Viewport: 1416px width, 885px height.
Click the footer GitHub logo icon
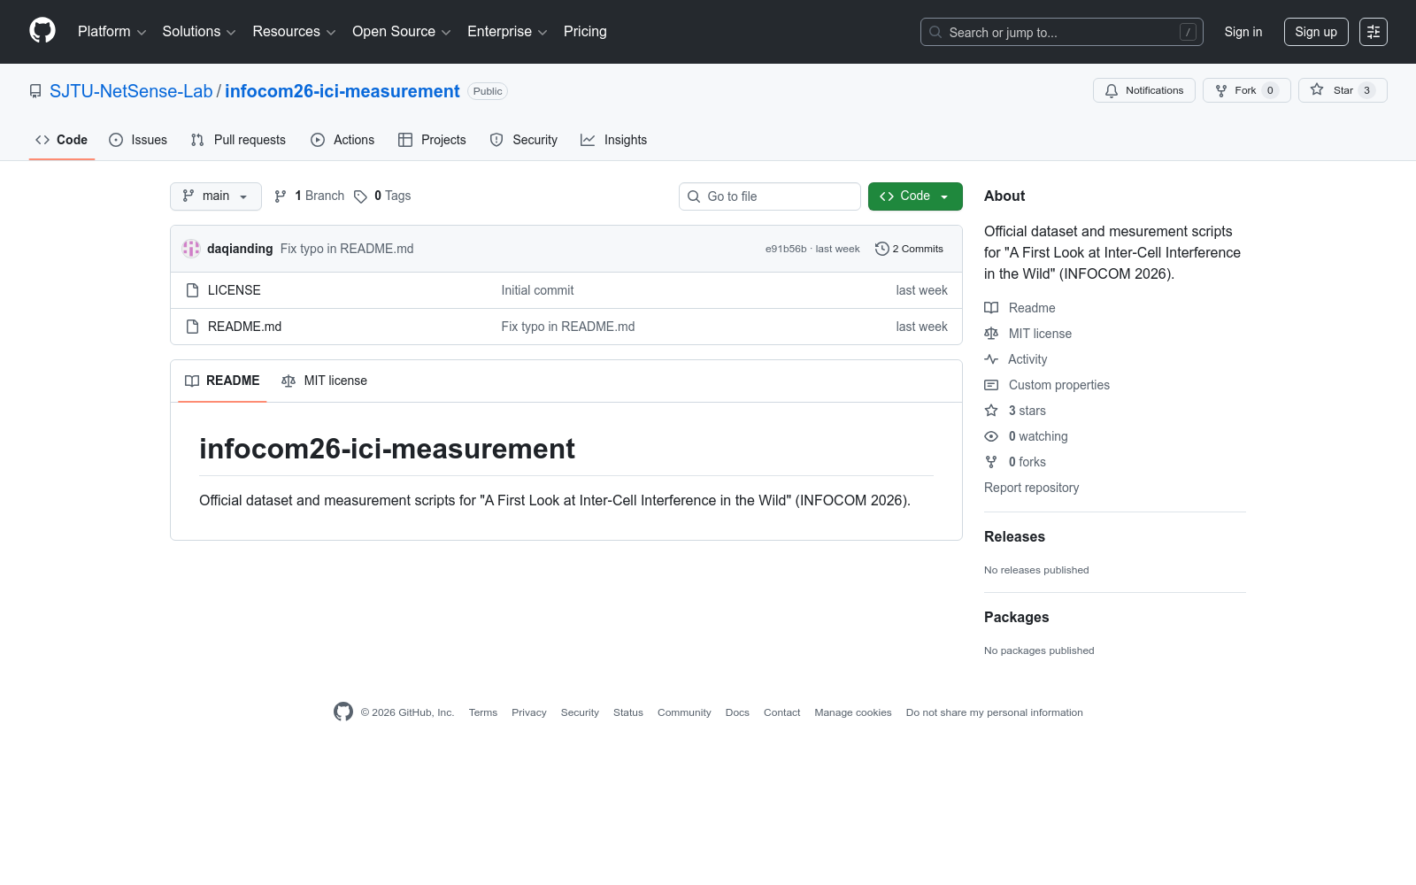[343, 712]
